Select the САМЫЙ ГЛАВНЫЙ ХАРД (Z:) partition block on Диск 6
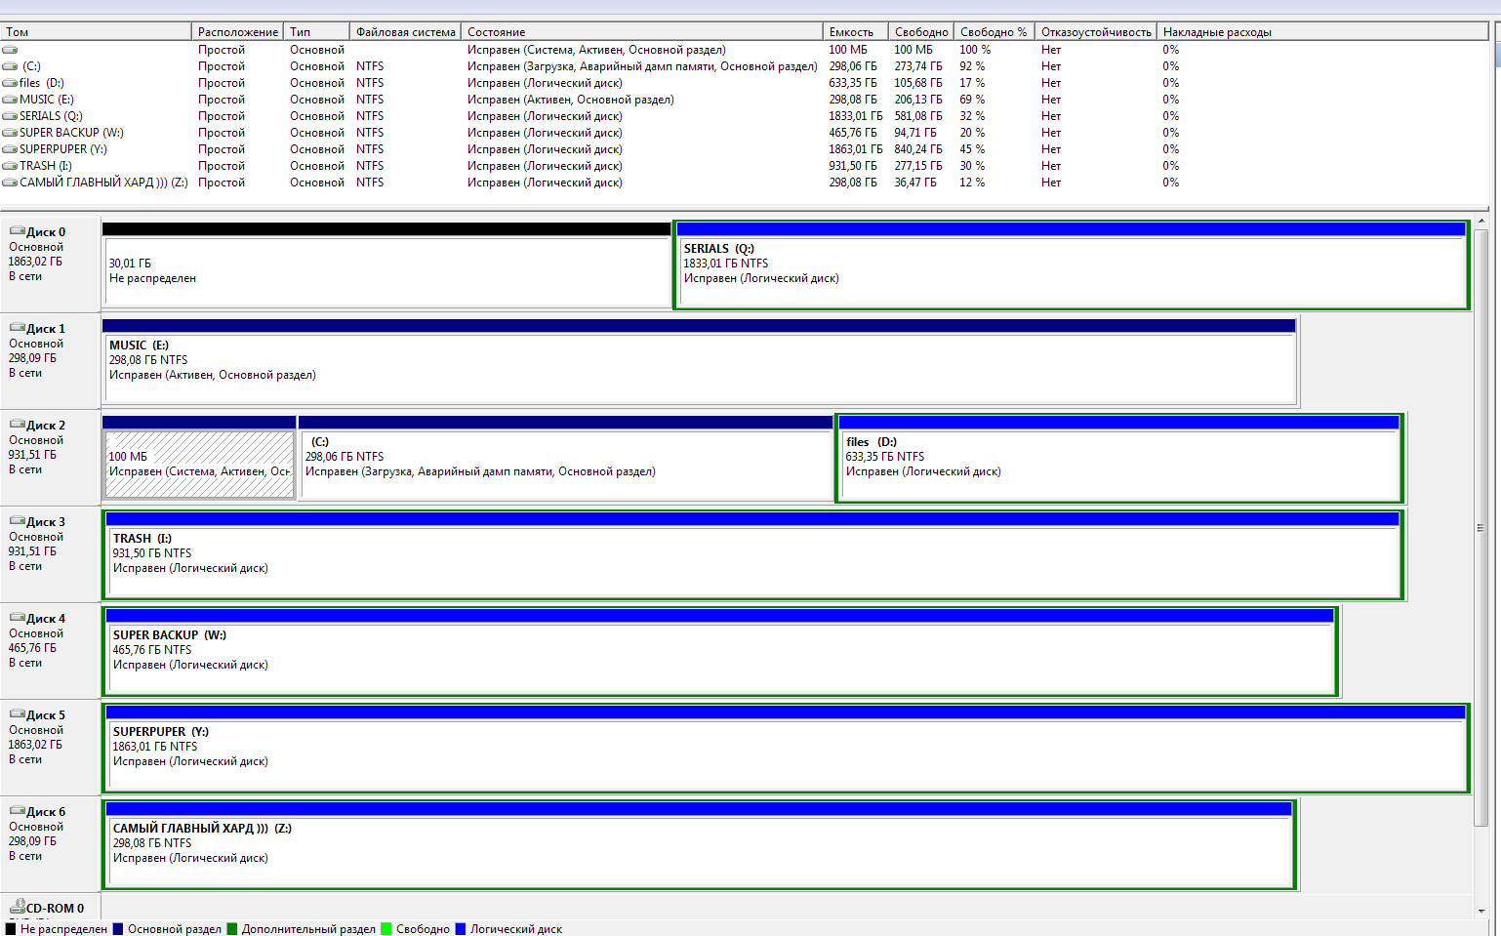Image resolution: width=1501 pixels, height=936 pixels. tap(699, 844)
